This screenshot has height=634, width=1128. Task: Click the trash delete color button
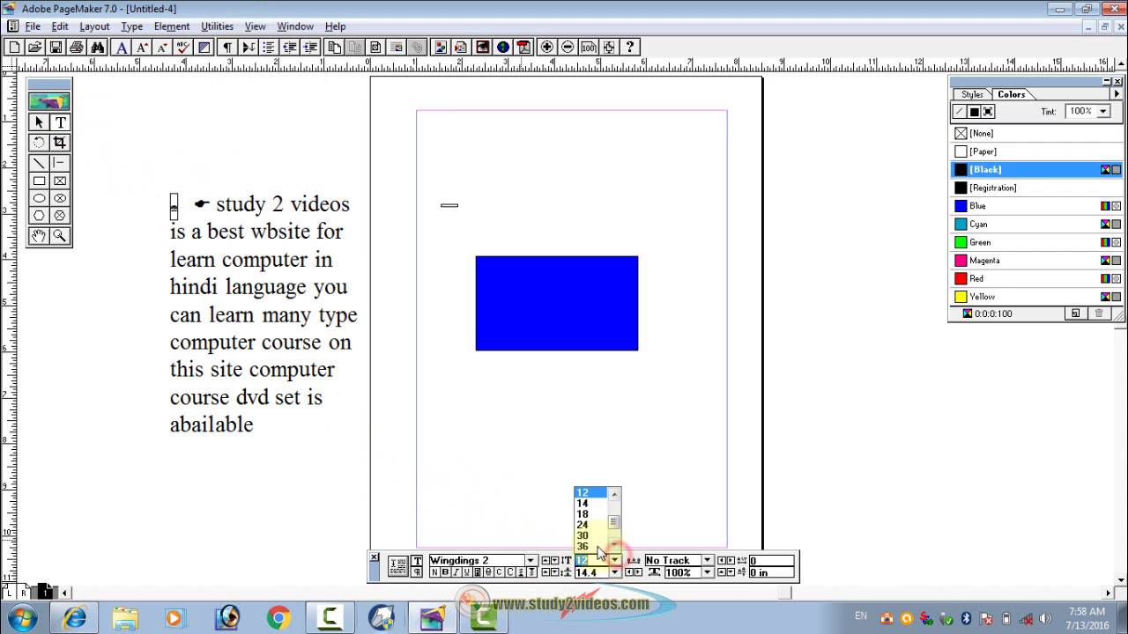tap(1099, 313)
